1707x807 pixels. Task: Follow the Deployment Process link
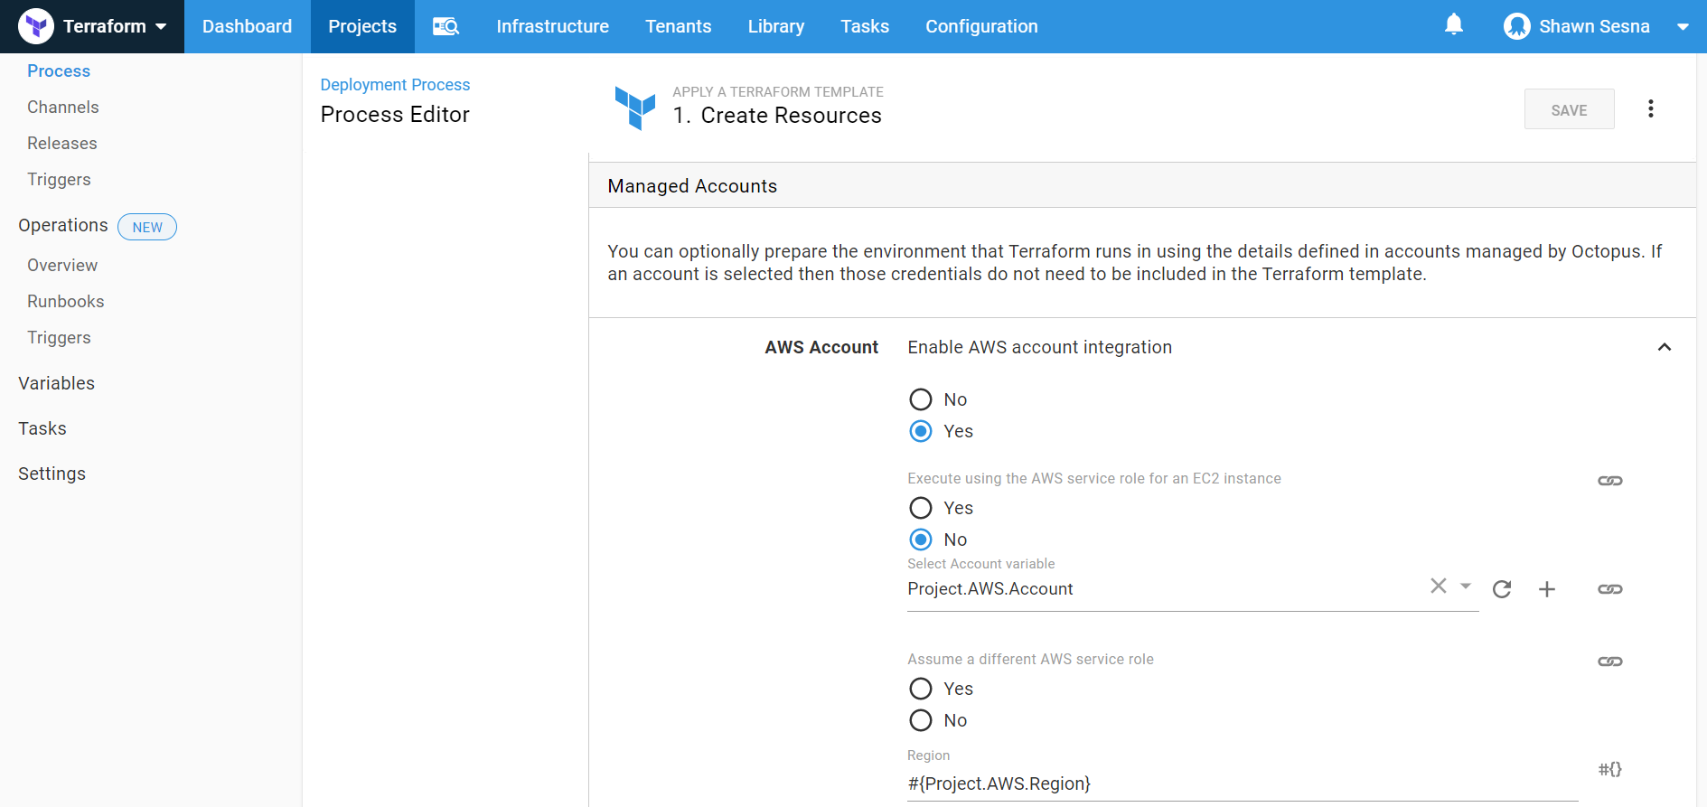[x=395, y=85]
